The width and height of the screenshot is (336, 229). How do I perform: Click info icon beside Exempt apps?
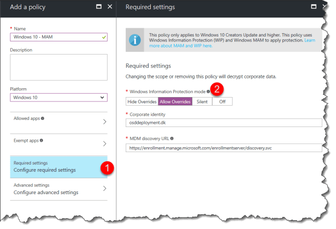[42, 140]
